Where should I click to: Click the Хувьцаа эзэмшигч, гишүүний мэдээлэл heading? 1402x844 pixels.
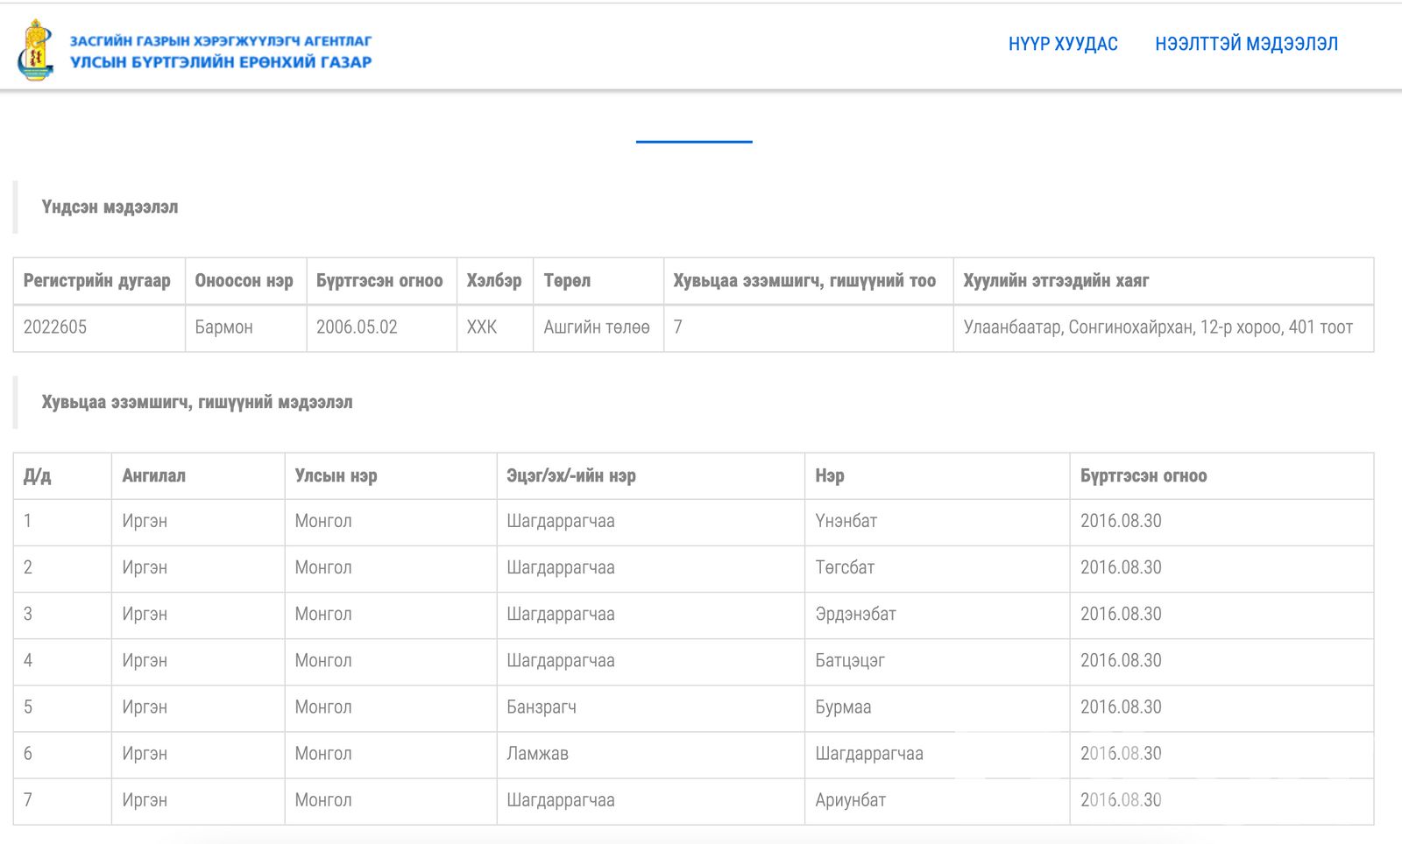pyautogui.click(x=197, y=403)
